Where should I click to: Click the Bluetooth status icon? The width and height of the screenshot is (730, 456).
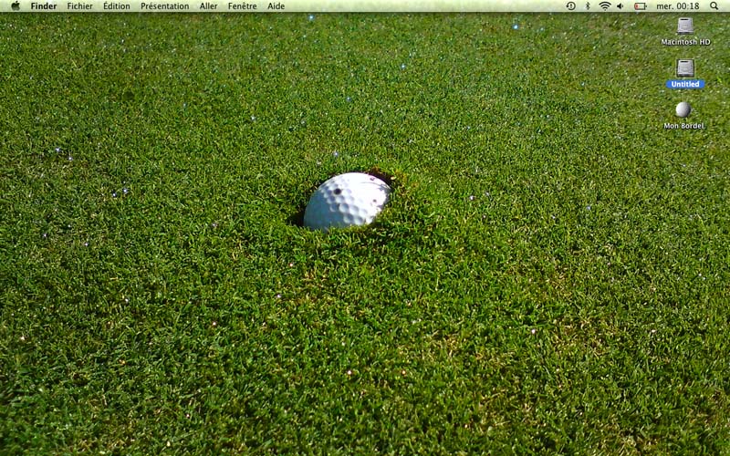click(588, 6)
